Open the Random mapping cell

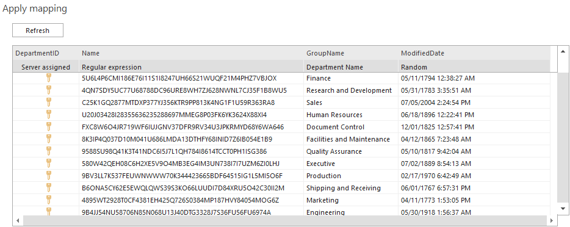[x=474, y=67]
